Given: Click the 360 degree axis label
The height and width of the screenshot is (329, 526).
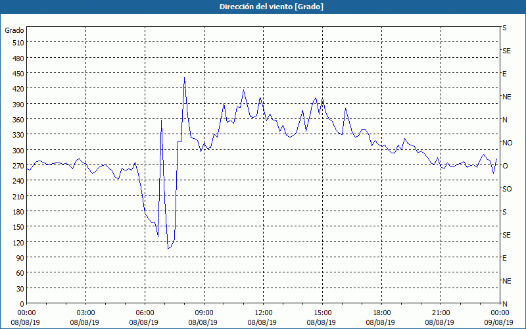Looking at the screenshot, I should pos(18,120).
